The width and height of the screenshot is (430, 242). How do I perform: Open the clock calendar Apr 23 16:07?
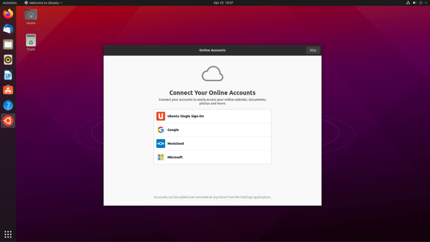[223, 3]
